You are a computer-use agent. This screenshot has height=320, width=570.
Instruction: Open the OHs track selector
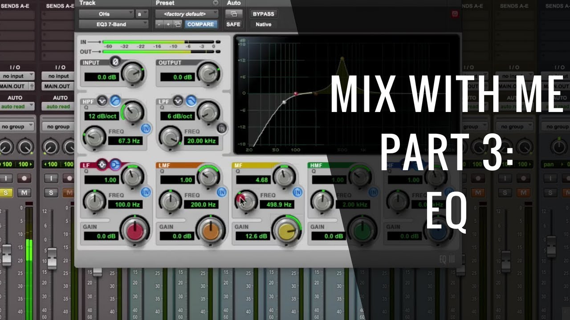tap(106, 14)
